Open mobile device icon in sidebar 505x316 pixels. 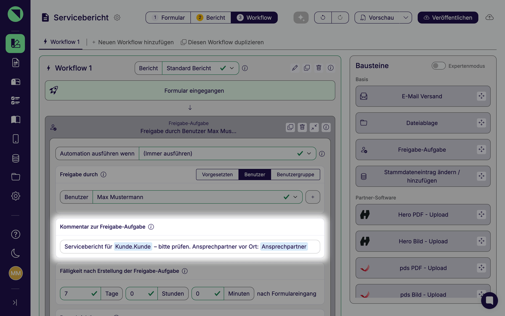(x=16, y=139)
